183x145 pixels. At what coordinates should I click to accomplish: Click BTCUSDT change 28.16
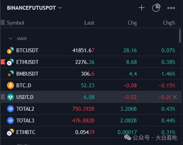click(130, 50)
